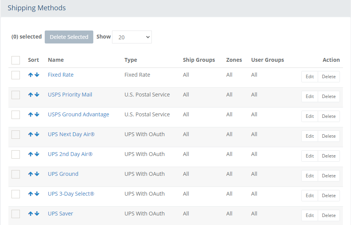The image size is (351, 225).
Task: Open the UPS 3-Day Select® link
Action: (x=71, y=194)
